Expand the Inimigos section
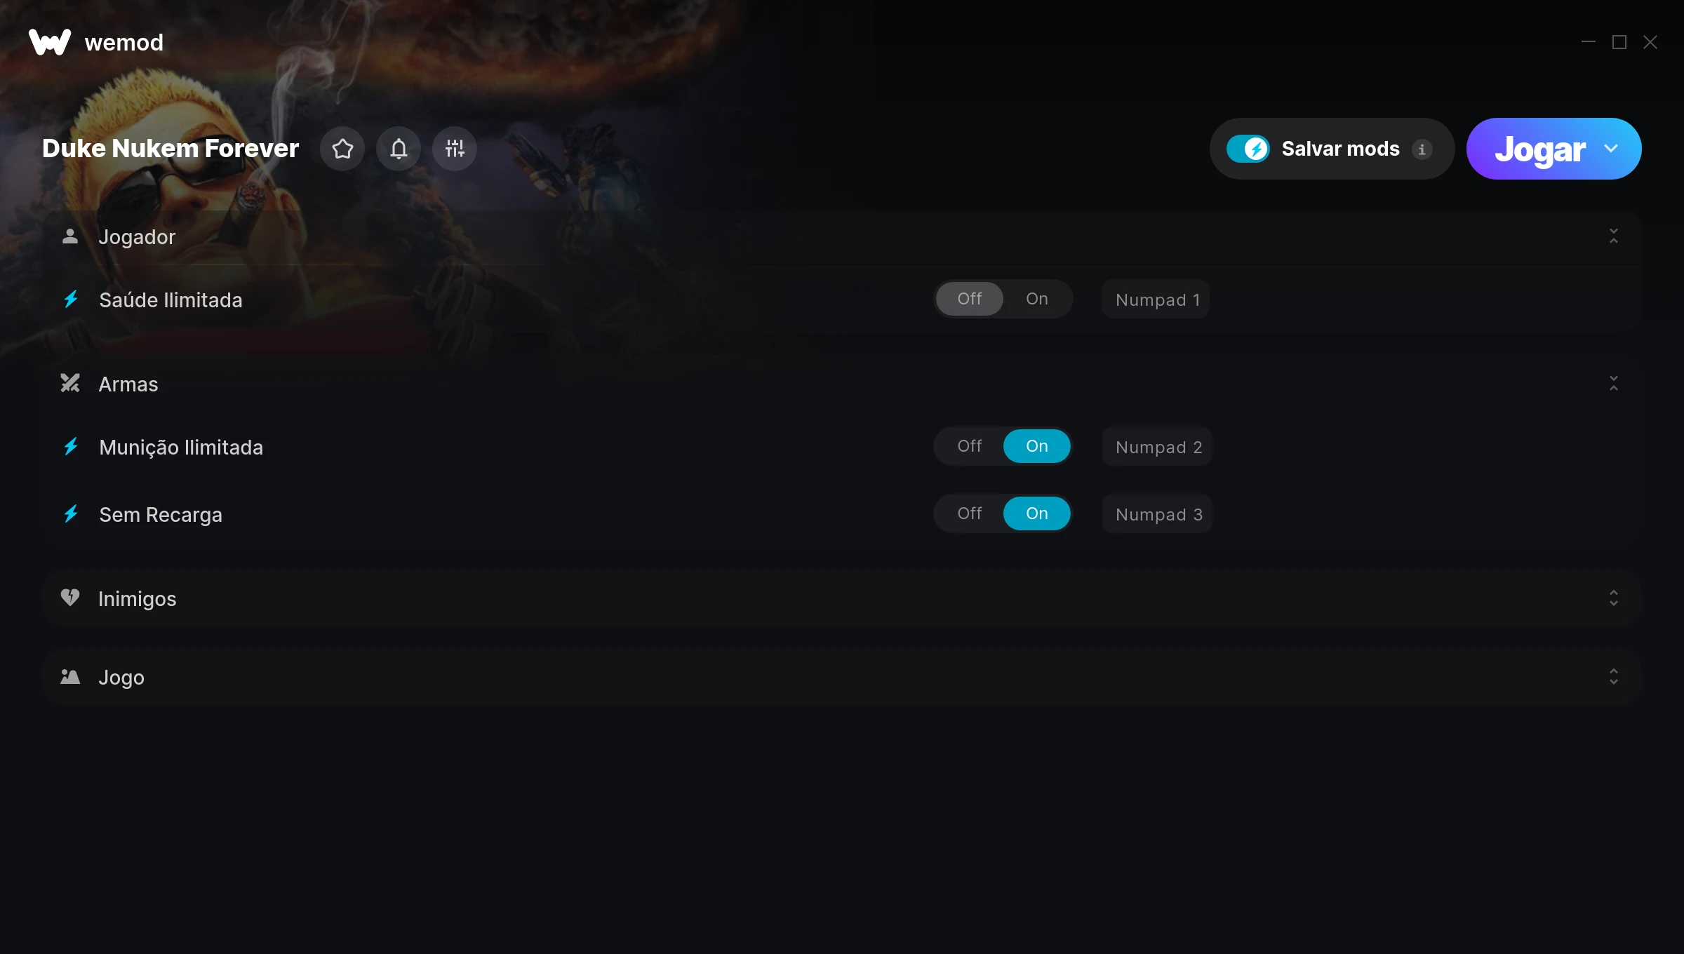Image resolution: width=1684 pixels, height=954 pixels. pyautogui.click(x=1614, y=598)
